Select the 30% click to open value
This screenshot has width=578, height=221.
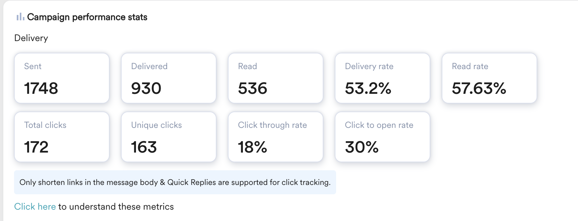pos(362,147)
